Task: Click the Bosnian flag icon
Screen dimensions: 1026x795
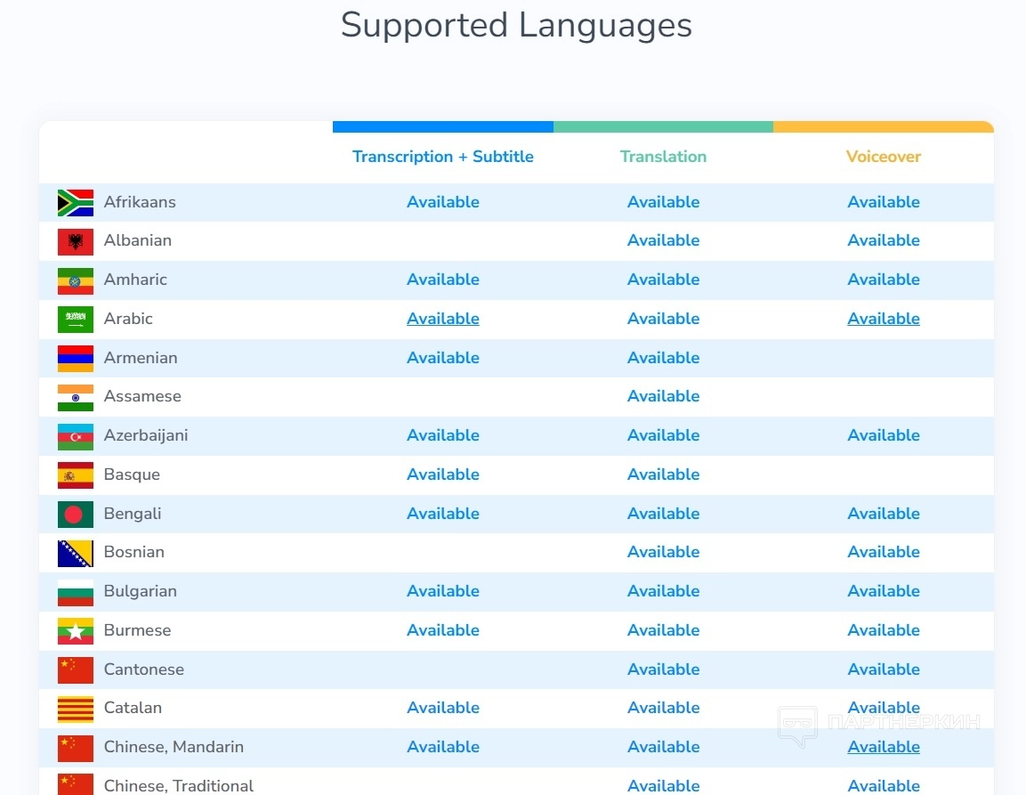Action: pos(76,553)
